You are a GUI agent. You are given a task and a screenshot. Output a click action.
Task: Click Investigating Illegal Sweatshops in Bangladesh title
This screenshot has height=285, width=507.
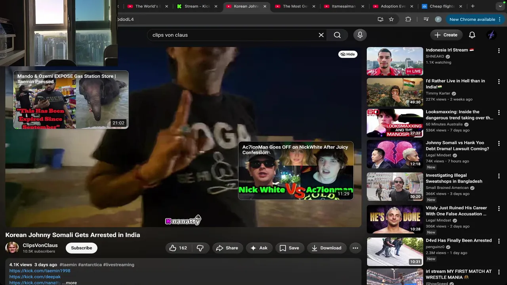(x=454, y=178)
